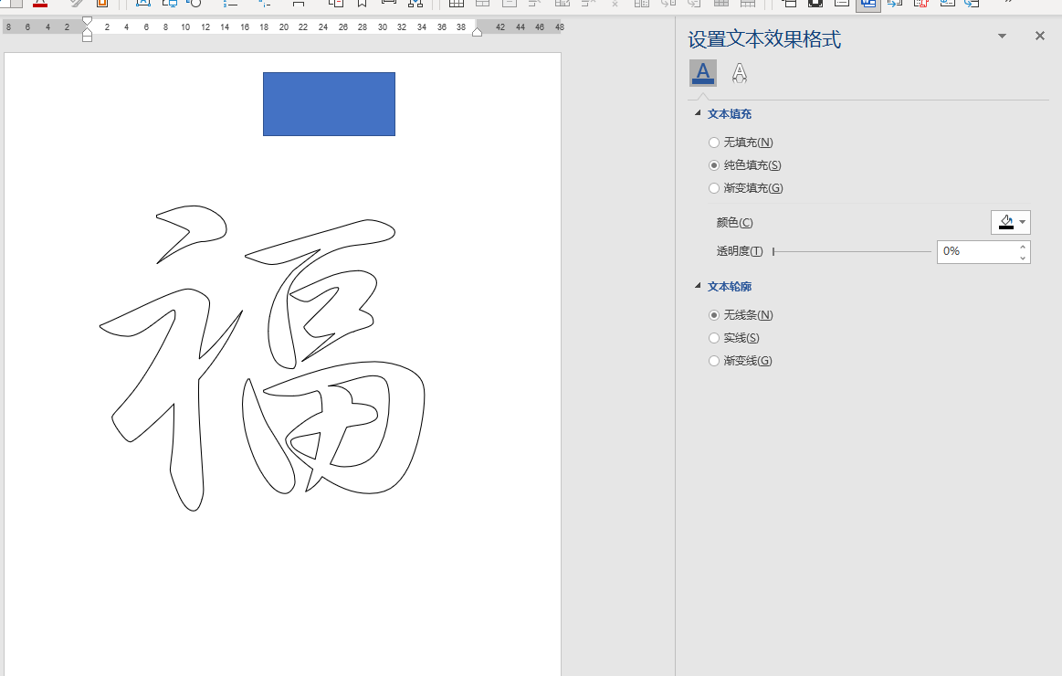Collapse the 文本填充 section
Image resolution: width=1062 pixels, height=676 pixels.
pyautogui.click(x=698, y=113)
